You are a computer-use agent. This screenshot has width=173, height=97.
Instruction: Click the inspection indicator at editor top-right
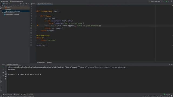pos(172,6)
